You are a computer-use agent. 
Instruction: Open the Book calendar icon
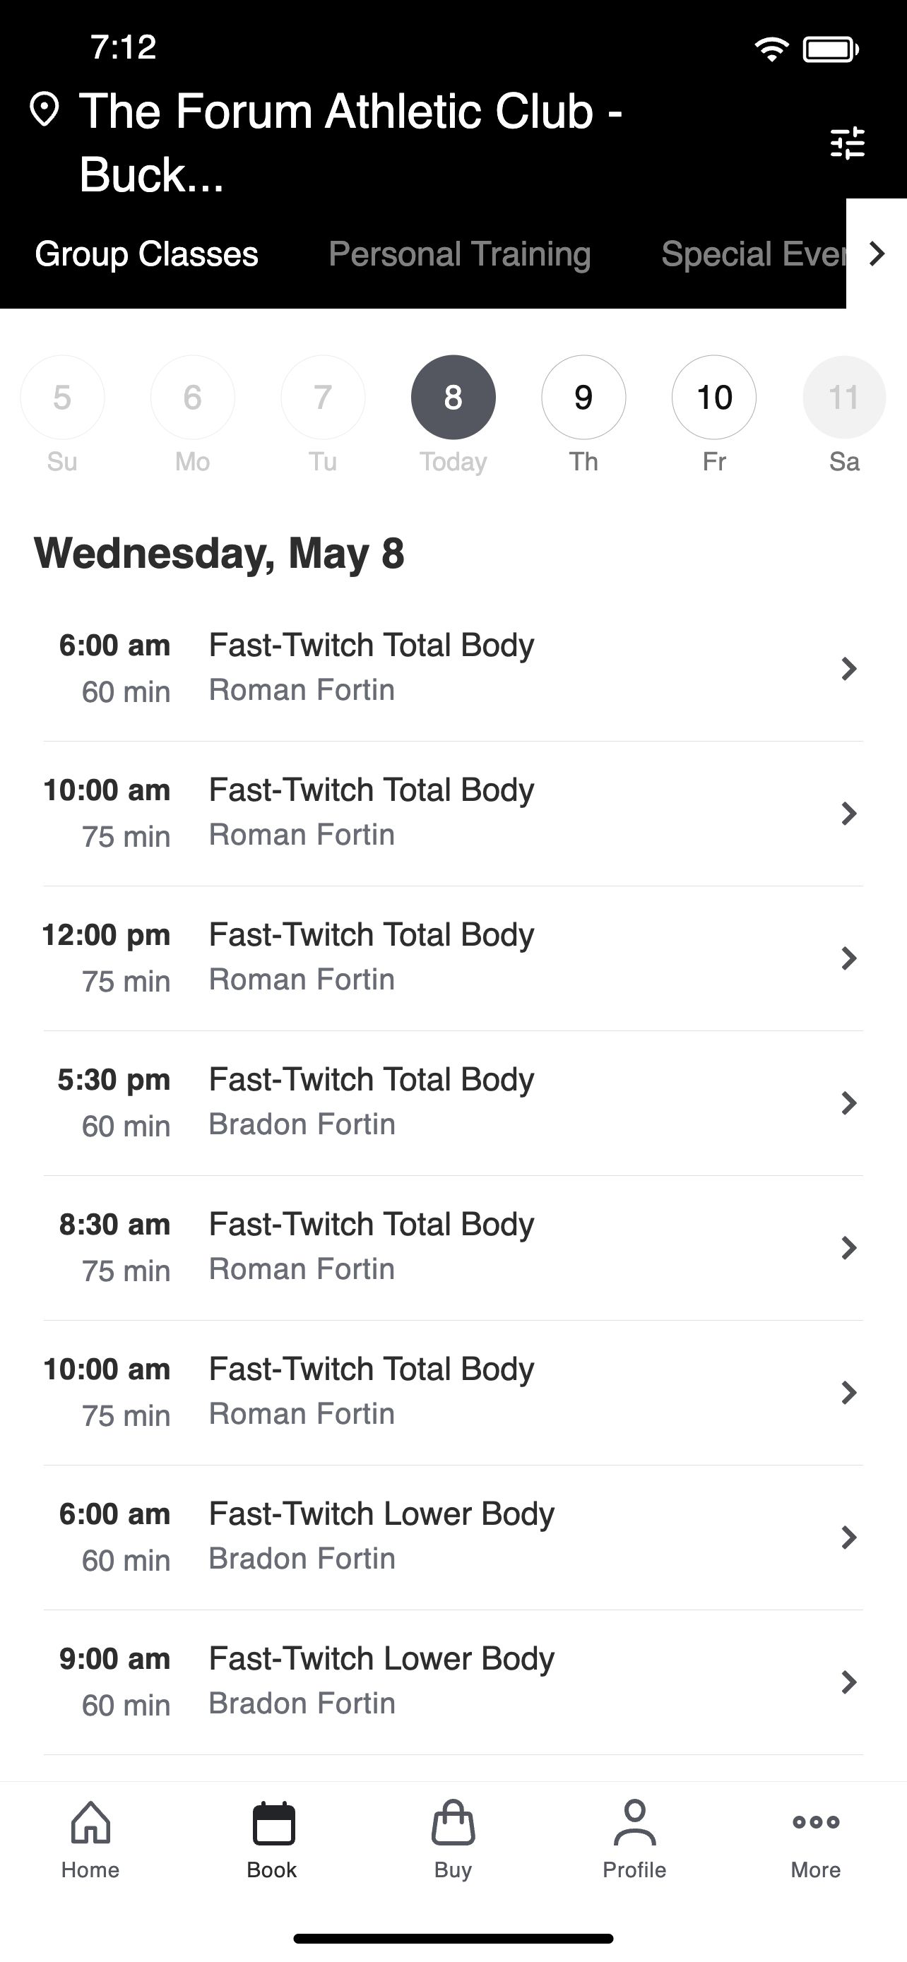(273, 1823)
